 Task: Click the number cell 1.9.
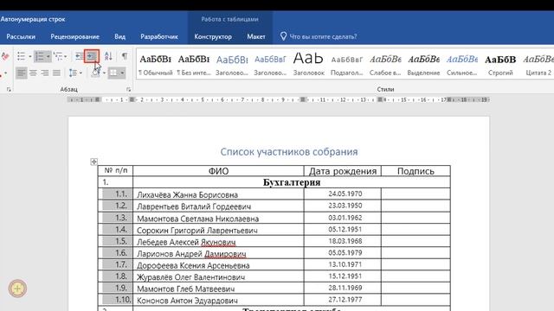coord(115,288)
